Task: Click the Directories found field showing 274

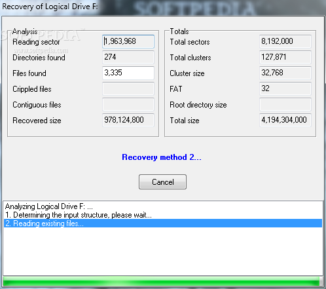Action: (x=128, y=57)
